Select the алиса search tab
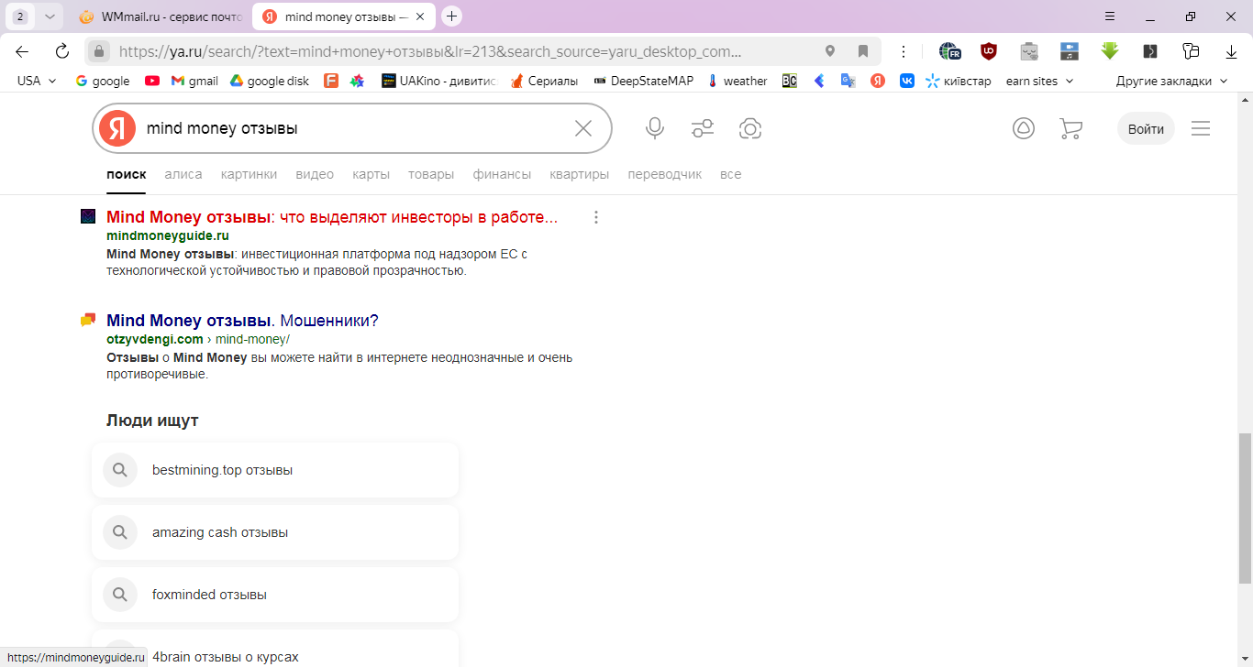 coord(183,174)
